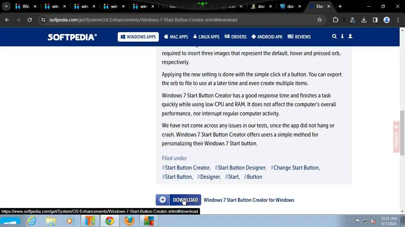The height and width of the screenshot is (227, 405).
Task: Click the Softpedia logo
Action: point(72,37)
